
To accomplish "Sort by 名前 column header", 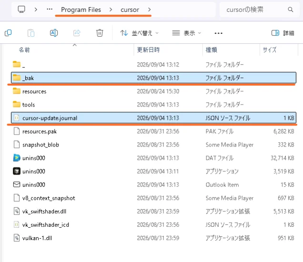I will 24,50.
